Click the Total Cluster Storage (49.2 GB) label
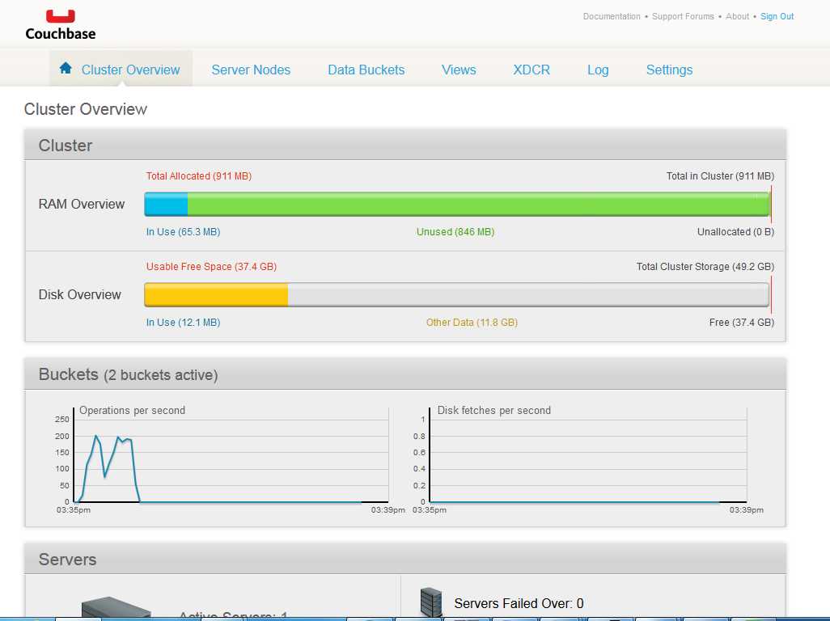This screenshot has height=621, width=830. (x=705, y=267)
